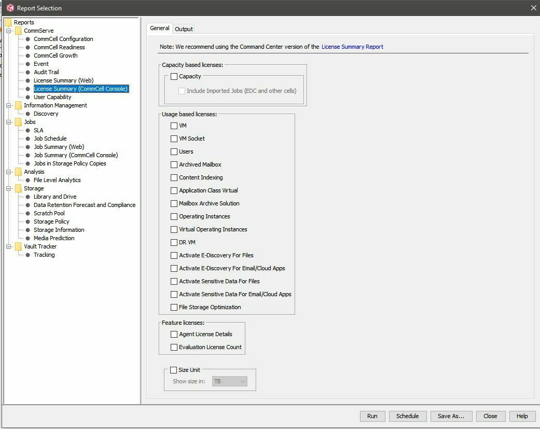Collapse the Vault Tracker tree node
Viewport: 540px width, 429px height.
9,246
